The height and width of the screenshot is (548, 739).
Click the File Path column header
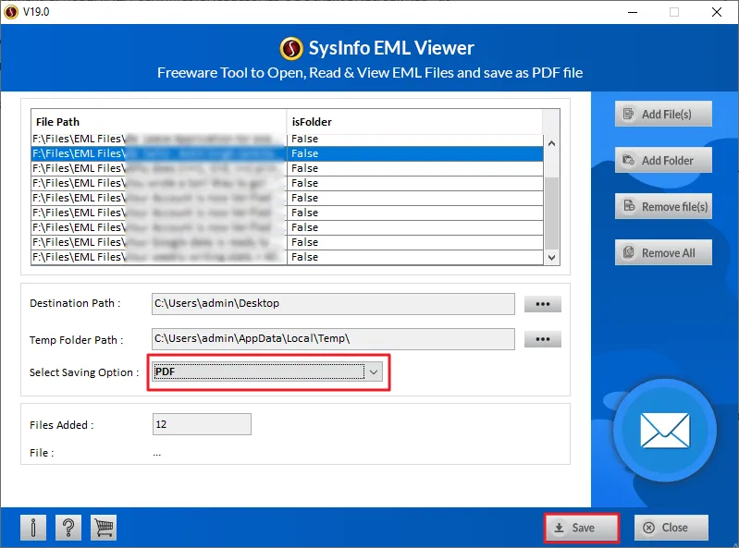pyautogui.click(x=159, y=122)
